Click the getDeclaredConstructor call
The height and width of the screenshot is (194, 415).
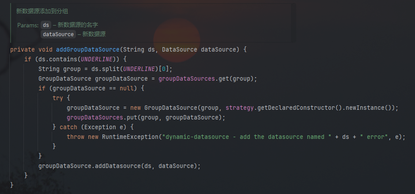[x=296, y=108]
